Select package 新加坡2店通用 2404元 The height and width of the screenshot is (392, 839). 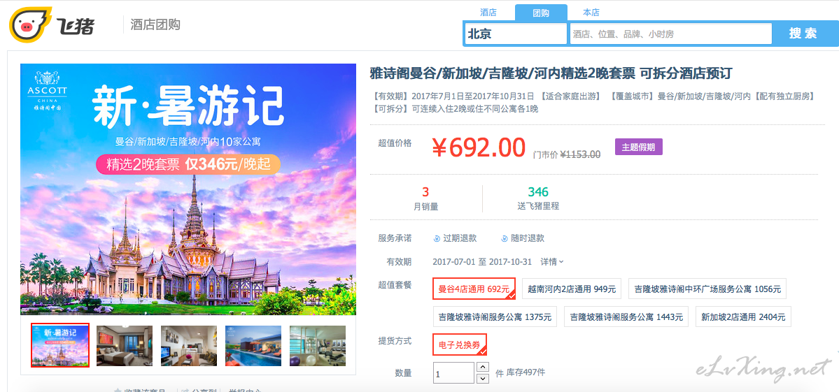coord(743,317)
